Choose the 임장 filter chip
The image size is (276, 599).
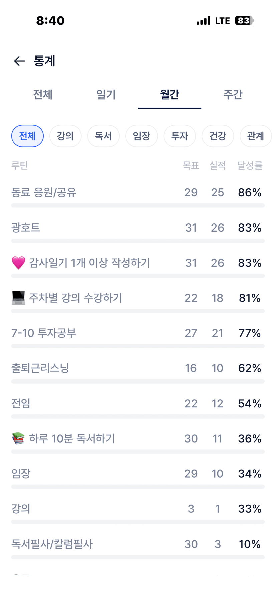(142, 136)
